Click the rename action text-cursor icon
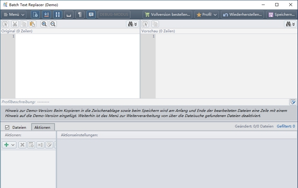 40,145
